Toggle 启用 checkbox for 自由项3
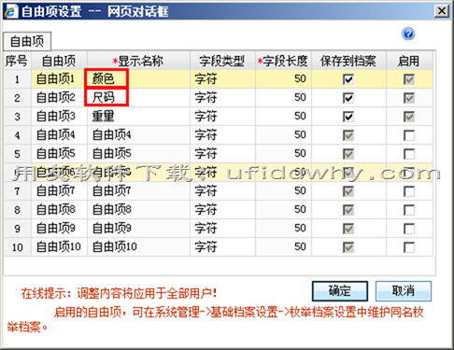 [409, 117]
